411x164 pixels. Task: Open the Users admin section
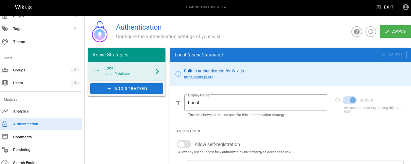[x=18, y=83]
